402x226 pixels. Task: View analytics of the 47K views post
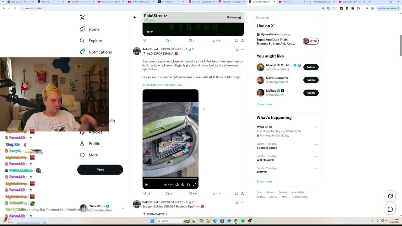[216, 193]
